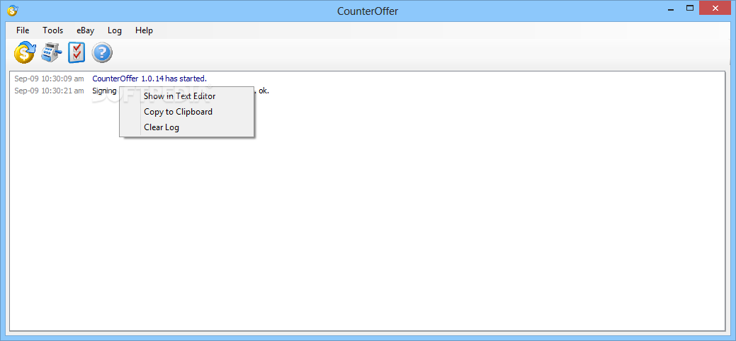
Task: Open help via the blue question mark icon
Action: pyautogui.click(x=102, y=52)
